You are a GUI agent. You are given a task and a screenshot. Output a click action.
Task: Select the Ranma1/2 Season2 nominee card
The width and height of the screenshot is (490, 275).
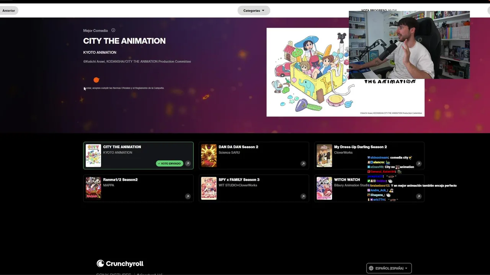(x=138, y=188)
